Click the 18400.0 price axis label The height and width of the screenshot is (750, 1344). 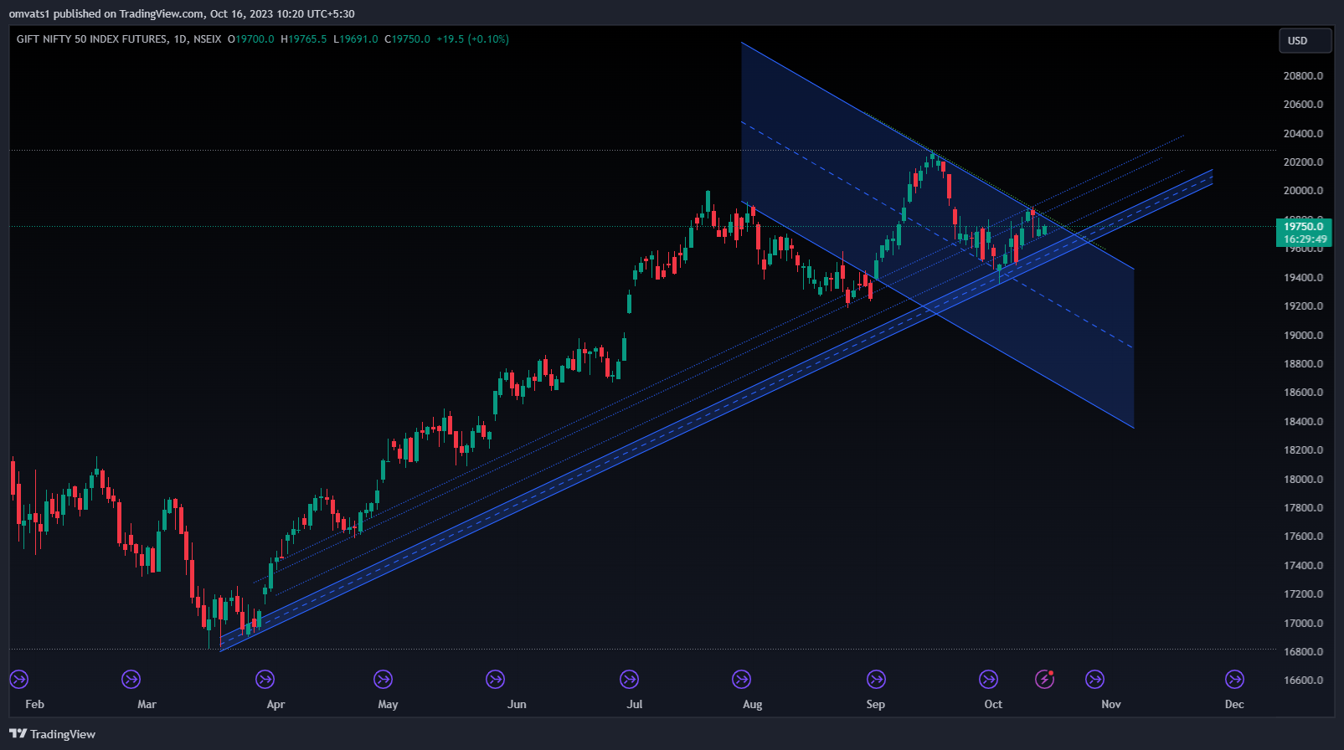pyautogui.click(x=1303, y=422)
